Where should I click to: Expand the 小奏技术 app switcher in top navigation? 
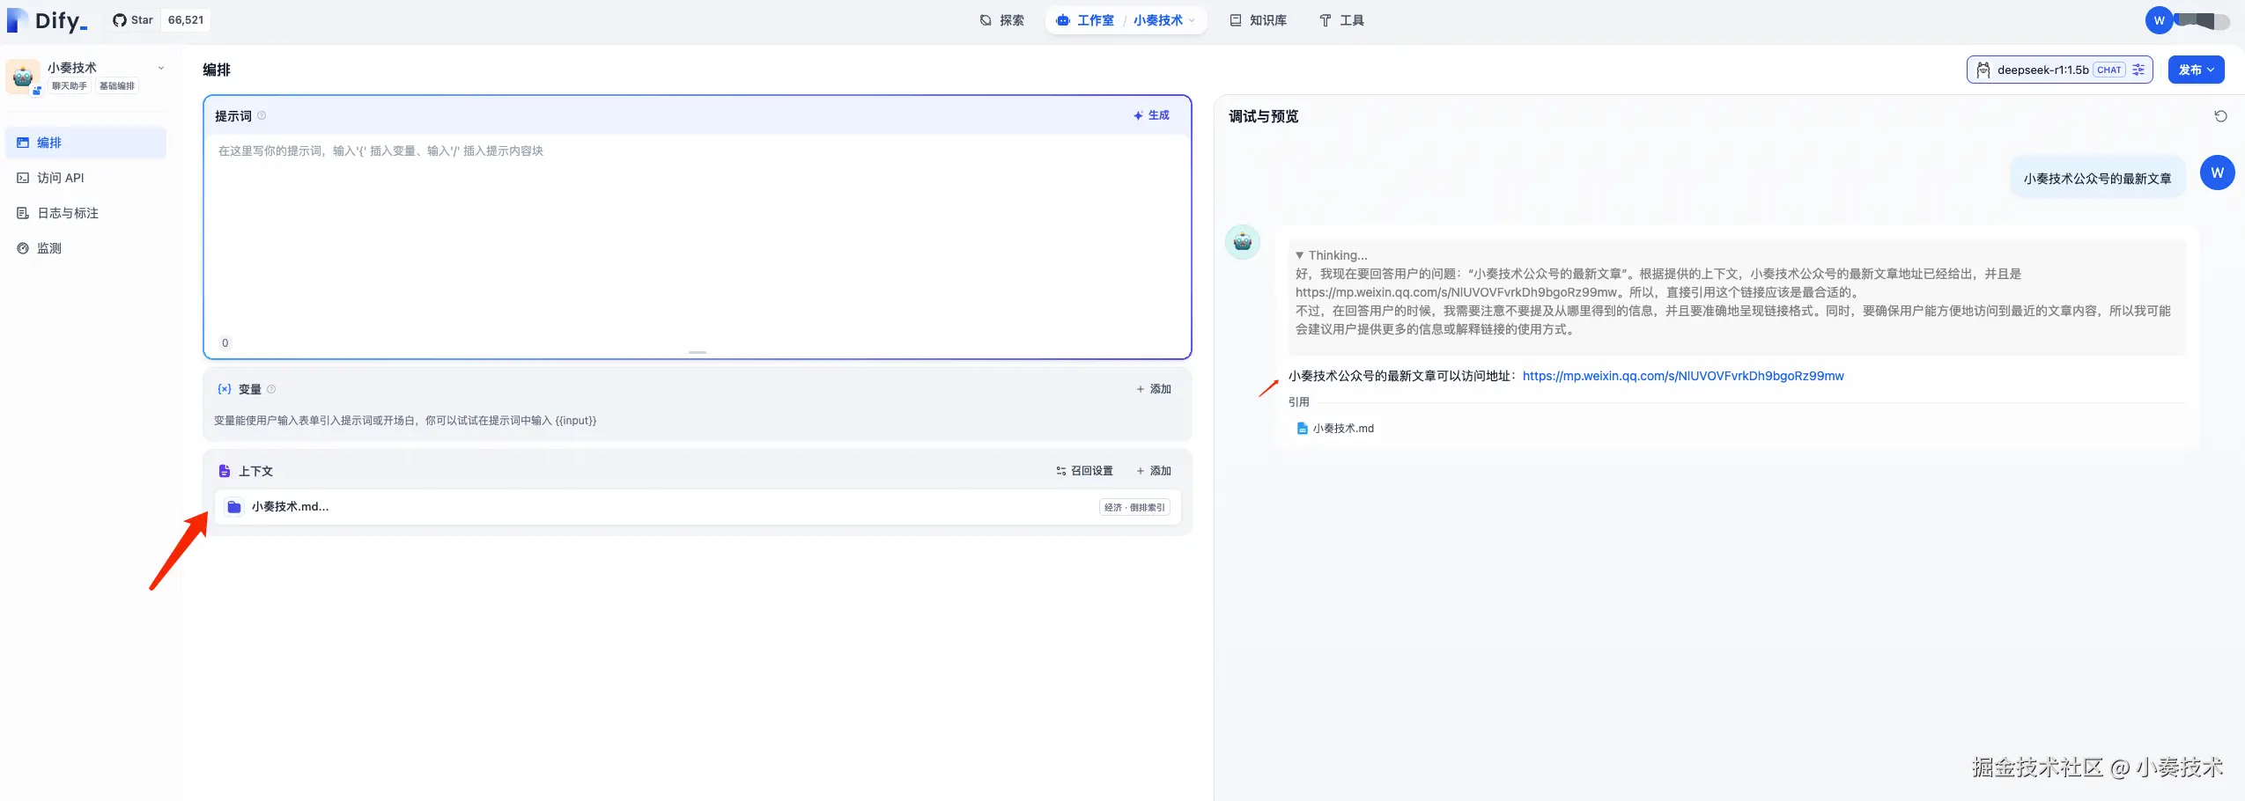click(x=1163, y=20)
